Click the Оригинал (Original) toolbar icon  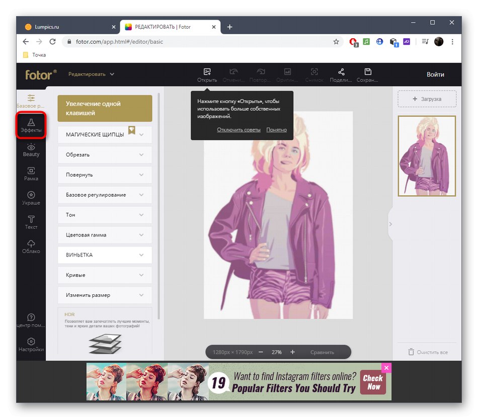pos(287,75)
